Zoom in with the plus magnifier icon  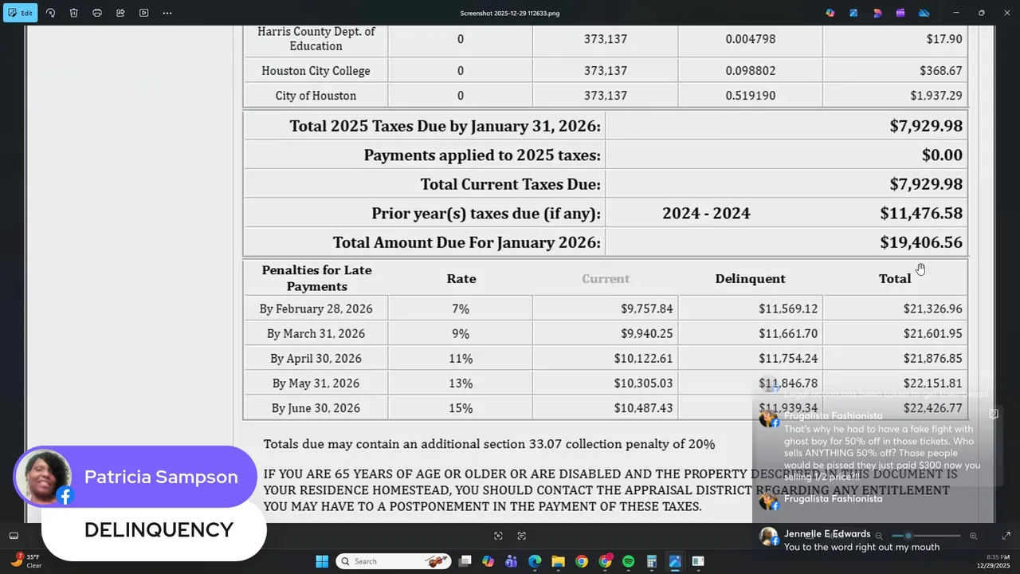pos(973,536)
